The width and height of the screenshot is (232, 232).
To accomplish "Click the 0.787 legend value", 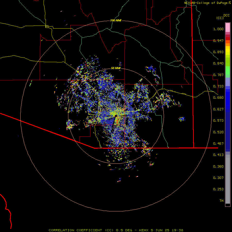I will [x=218, y=75].
